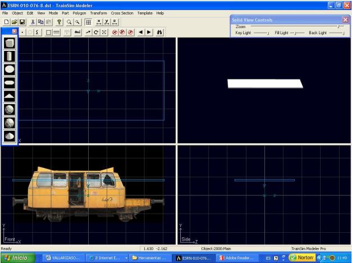Open the Template menu
Image resolution: width=352 pixels, height=263 pixels.
pyautogui.click(x=145, y=13)
